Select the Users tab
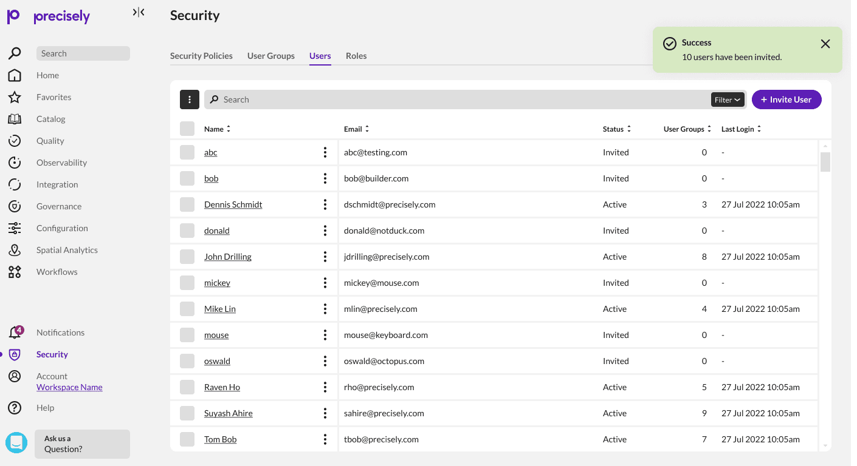Image resolution: width=857 pixels, height=466 pixels. pyautogui.click(x=320, y=56)
